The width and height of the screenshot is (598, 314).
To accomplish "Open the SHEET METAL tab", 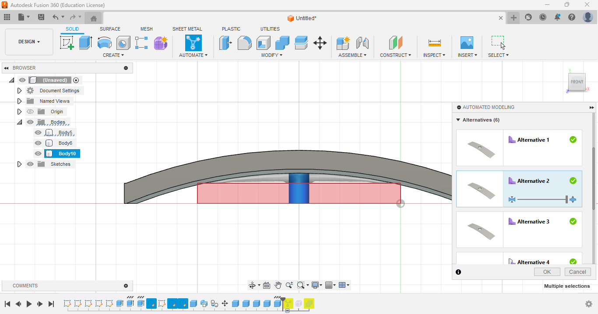I will tap(187, 29).
